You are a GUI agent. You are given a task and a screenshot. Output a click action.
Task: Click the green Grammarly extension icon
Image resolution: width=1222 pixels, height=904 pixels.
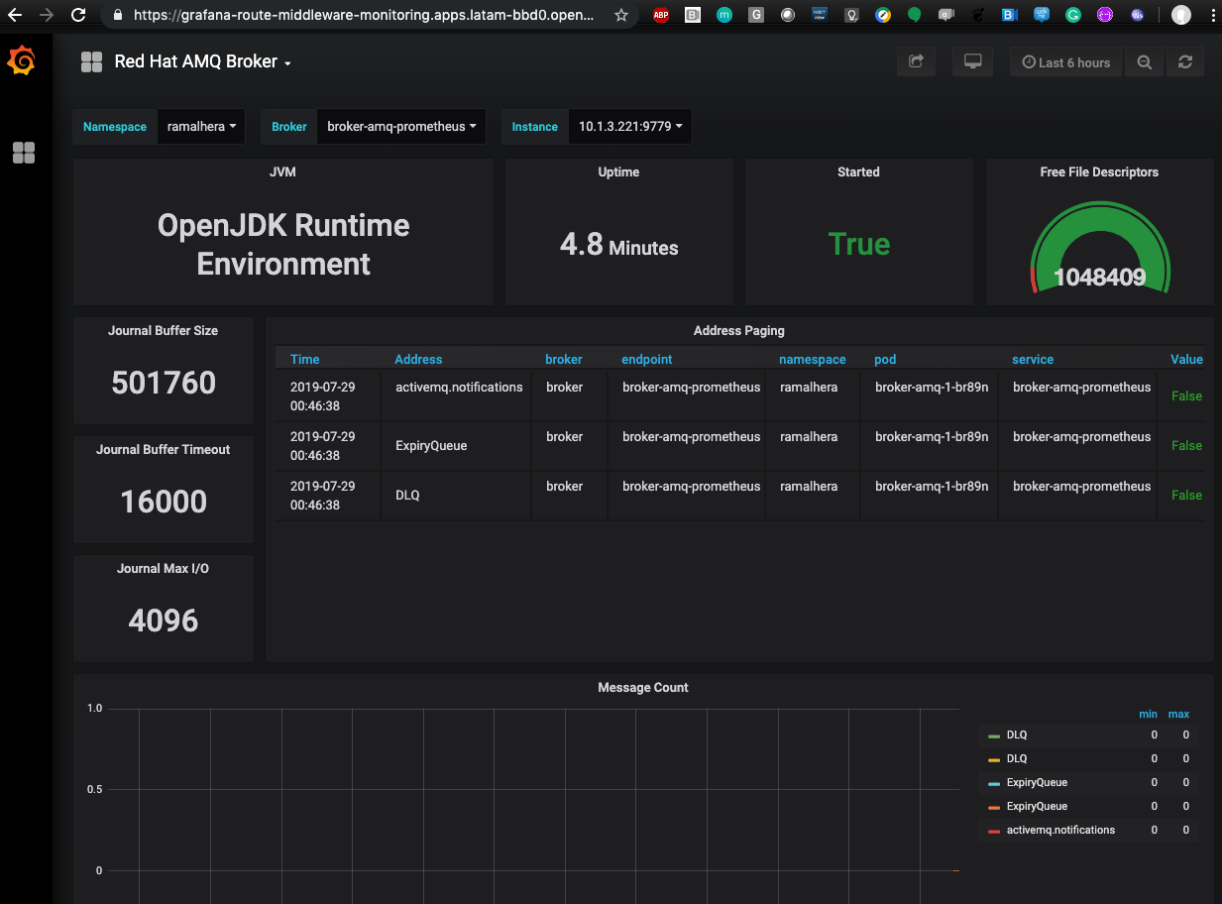1073,15
